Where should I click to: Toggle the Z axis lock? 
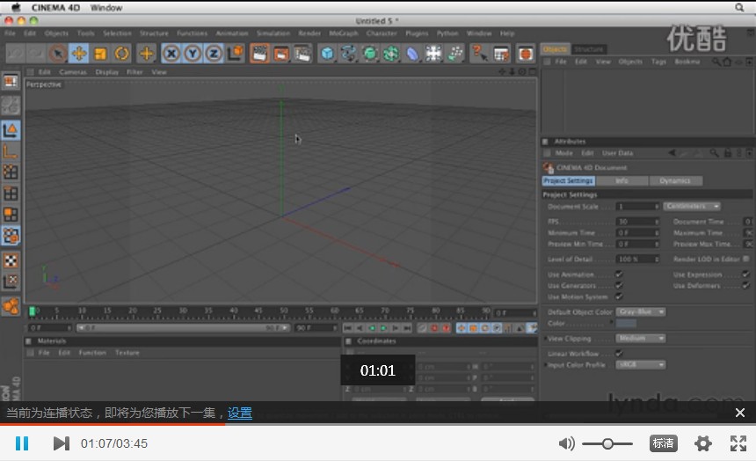pyautogui.click(x=214, y=53)
